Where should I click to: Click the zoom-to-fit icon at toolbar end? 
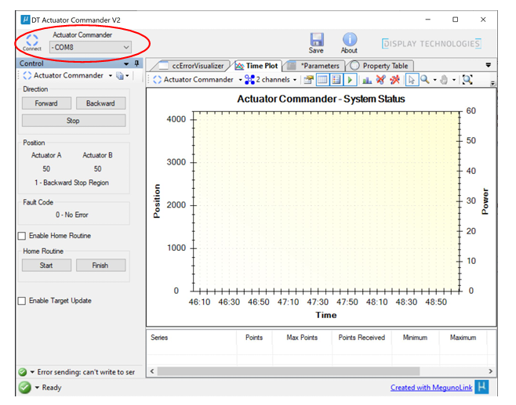pos(467,79)
